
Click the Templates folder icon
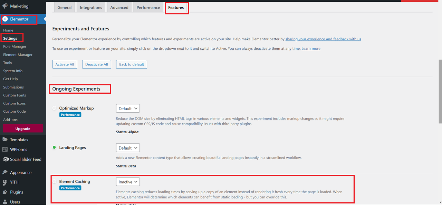pos(5,140)
